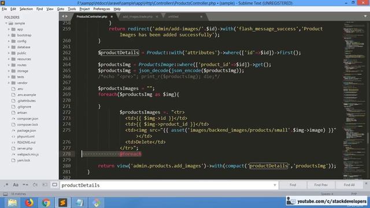Open the Edit menu

[13, 9]
